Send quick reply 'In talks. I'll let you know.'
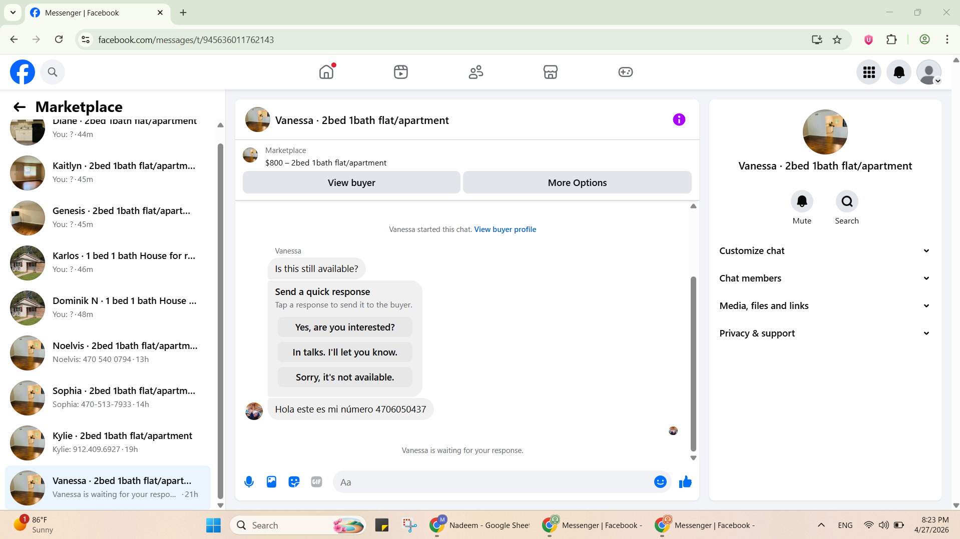The width and height of the screenshot is (960, 539). pyautogui.click(x=345, y=352)
